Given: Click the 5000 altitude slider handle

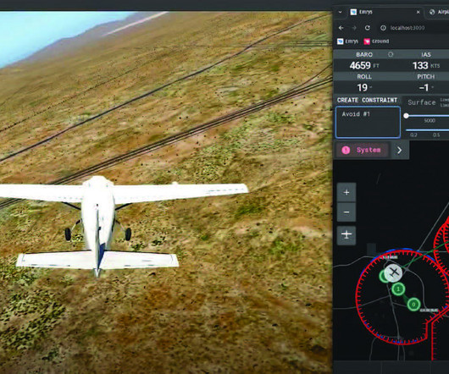Looking at the screenshot, I should (x=406, y=116).
